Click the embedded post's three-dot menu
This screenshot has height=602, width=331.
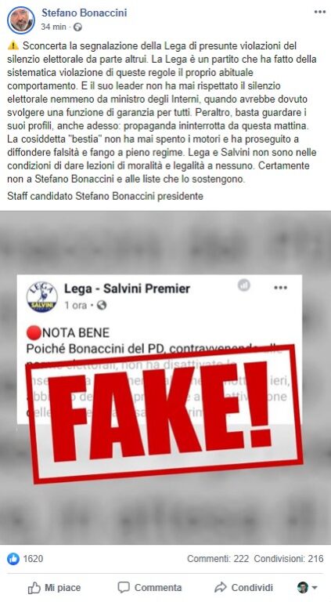pos(280,288)
